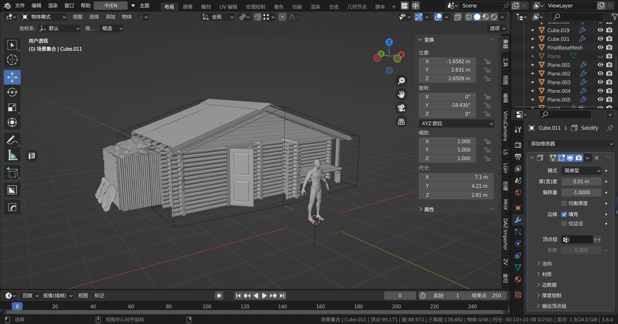This screenshot has width=618, height=324.
Task: Remove the Solidify modifier with X
Action: coord(596,158)
